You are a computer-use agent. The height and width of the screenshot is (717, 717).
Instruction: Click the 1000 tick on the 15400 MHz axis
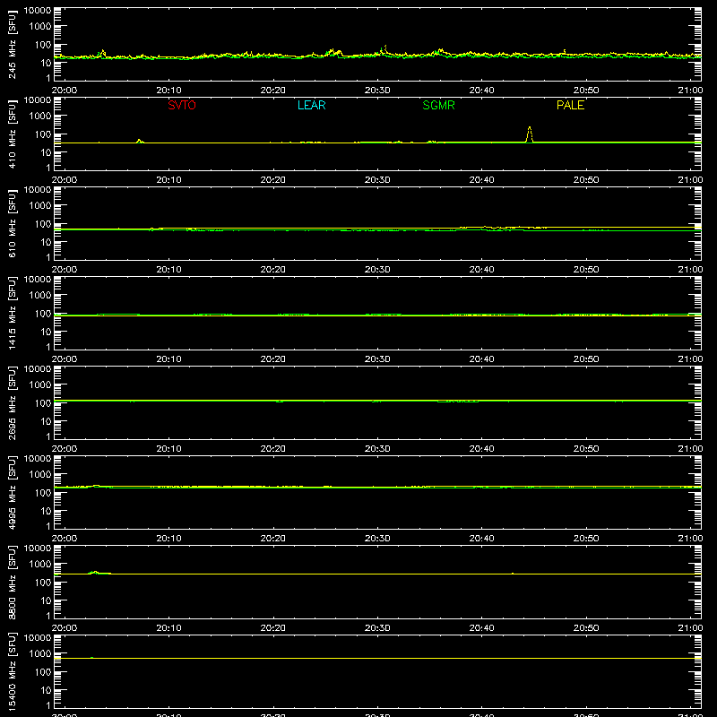tap(40, 654)
